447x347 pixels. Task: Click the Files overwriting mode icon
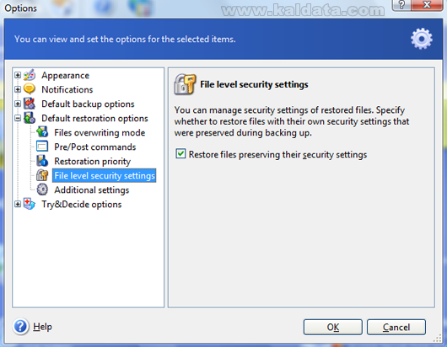point(42,132)
